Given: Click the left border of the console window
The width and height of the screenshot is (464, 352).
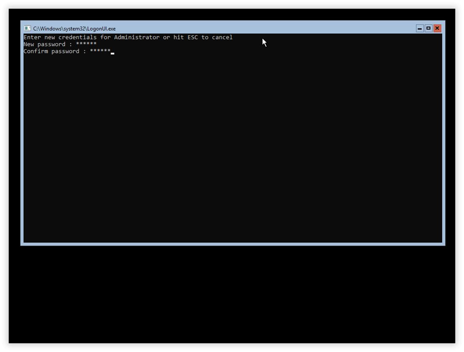Looking at the screenshot, I should [x=22, y=137].
